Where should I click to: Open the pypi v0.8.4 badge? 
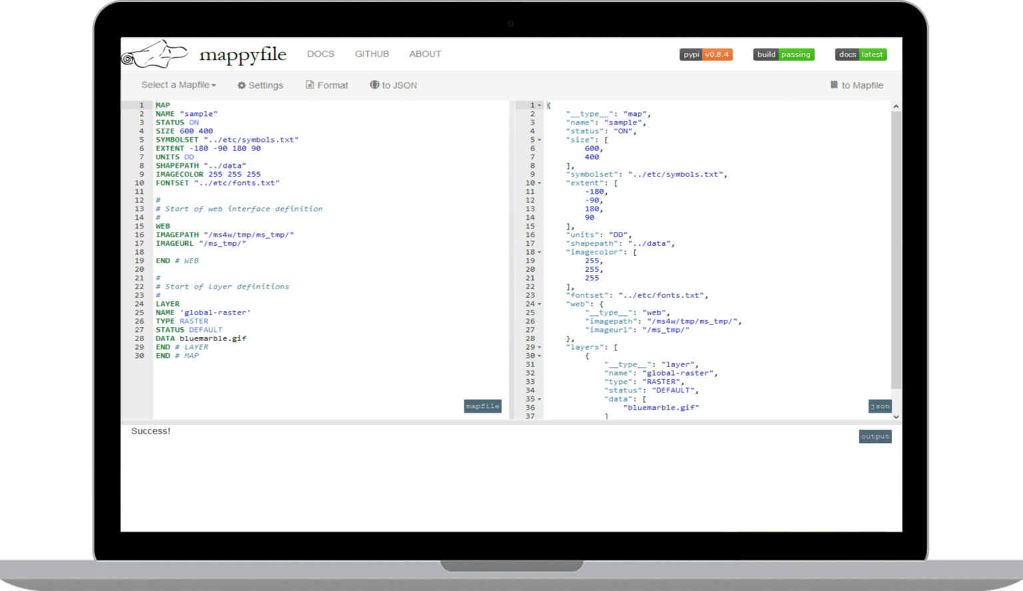(706, 55)
